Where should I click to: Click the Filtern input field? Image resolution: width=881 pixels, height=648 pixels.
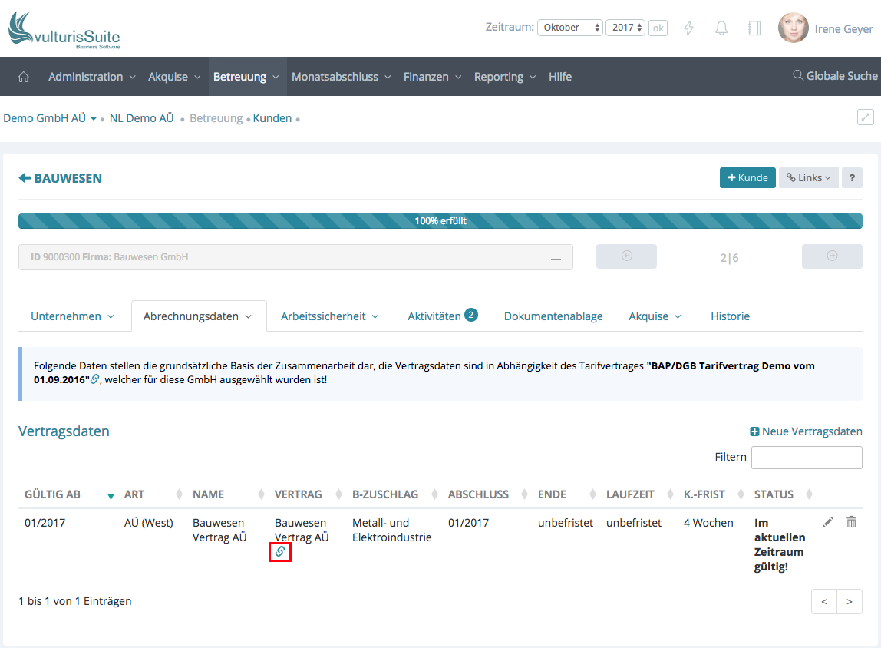807,458
